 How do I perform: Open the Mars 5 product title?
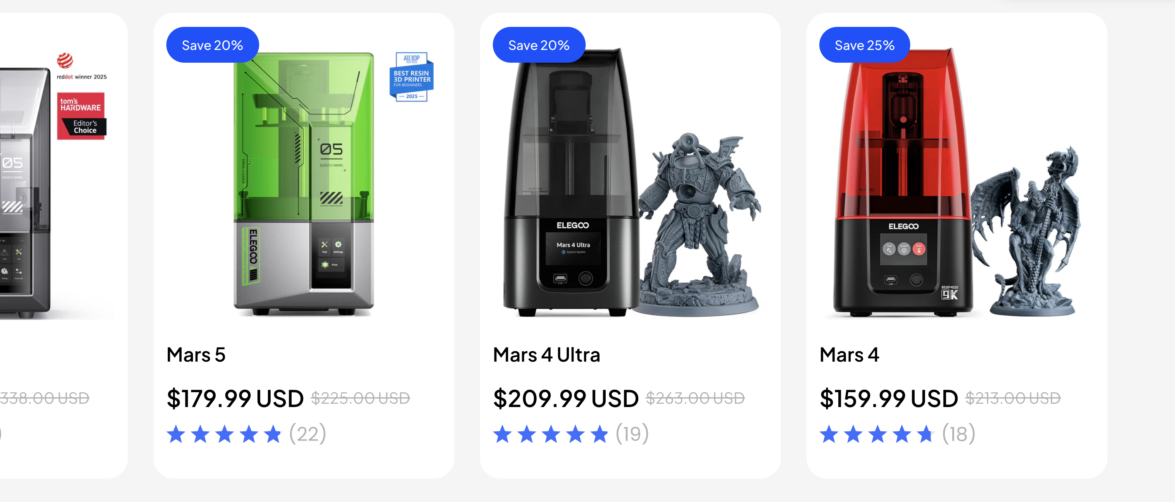click(x=196, y=354)
